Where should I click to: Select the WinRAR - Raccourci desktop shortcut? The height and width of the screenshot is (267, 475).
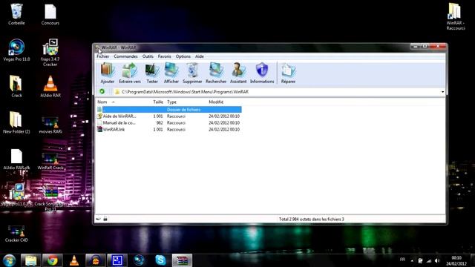tap(456, 16)
